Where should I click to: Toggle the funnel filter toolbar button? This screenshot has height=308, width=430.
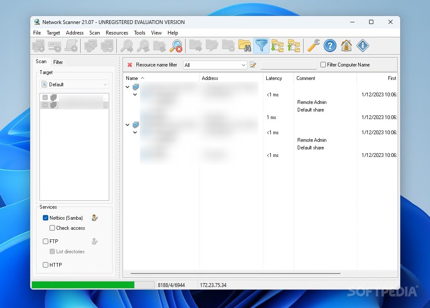tap(261, 45)
